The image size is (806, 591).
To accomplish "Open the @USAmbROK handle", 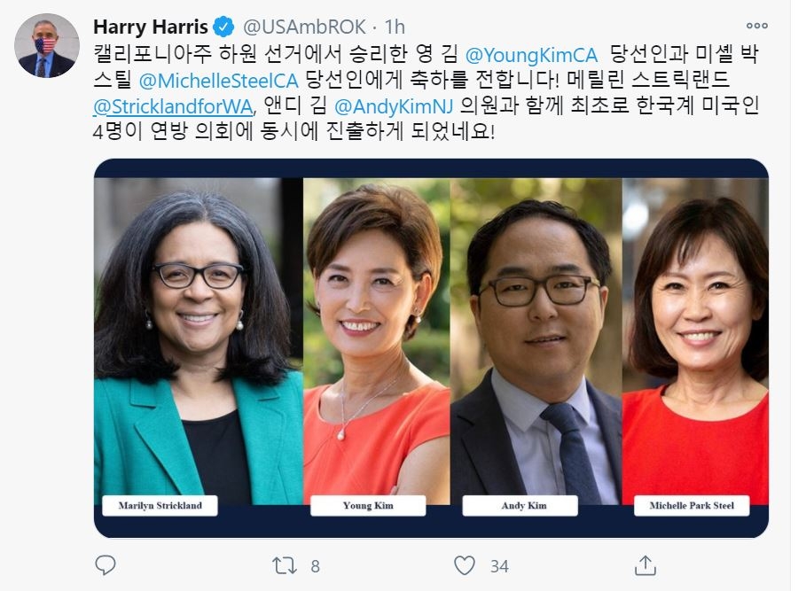I will [x=304, y=27].
